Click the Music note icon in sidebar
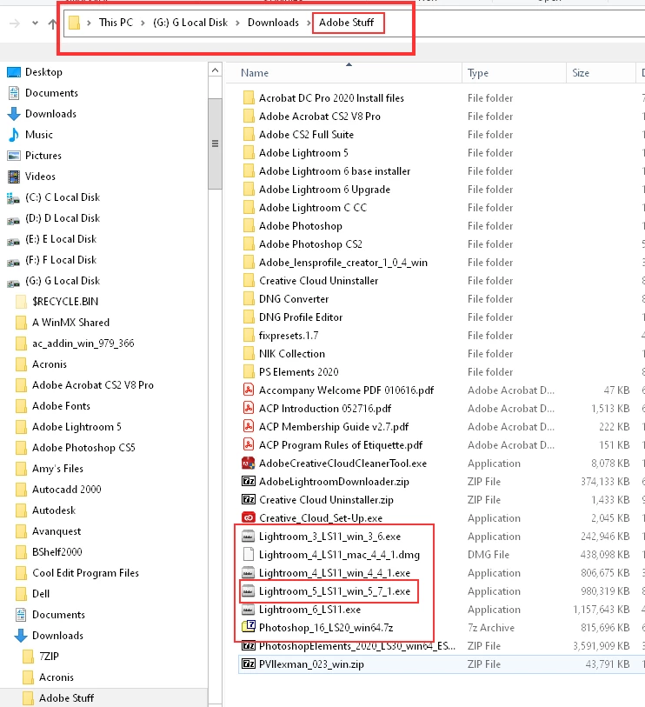 coord(14,135)
